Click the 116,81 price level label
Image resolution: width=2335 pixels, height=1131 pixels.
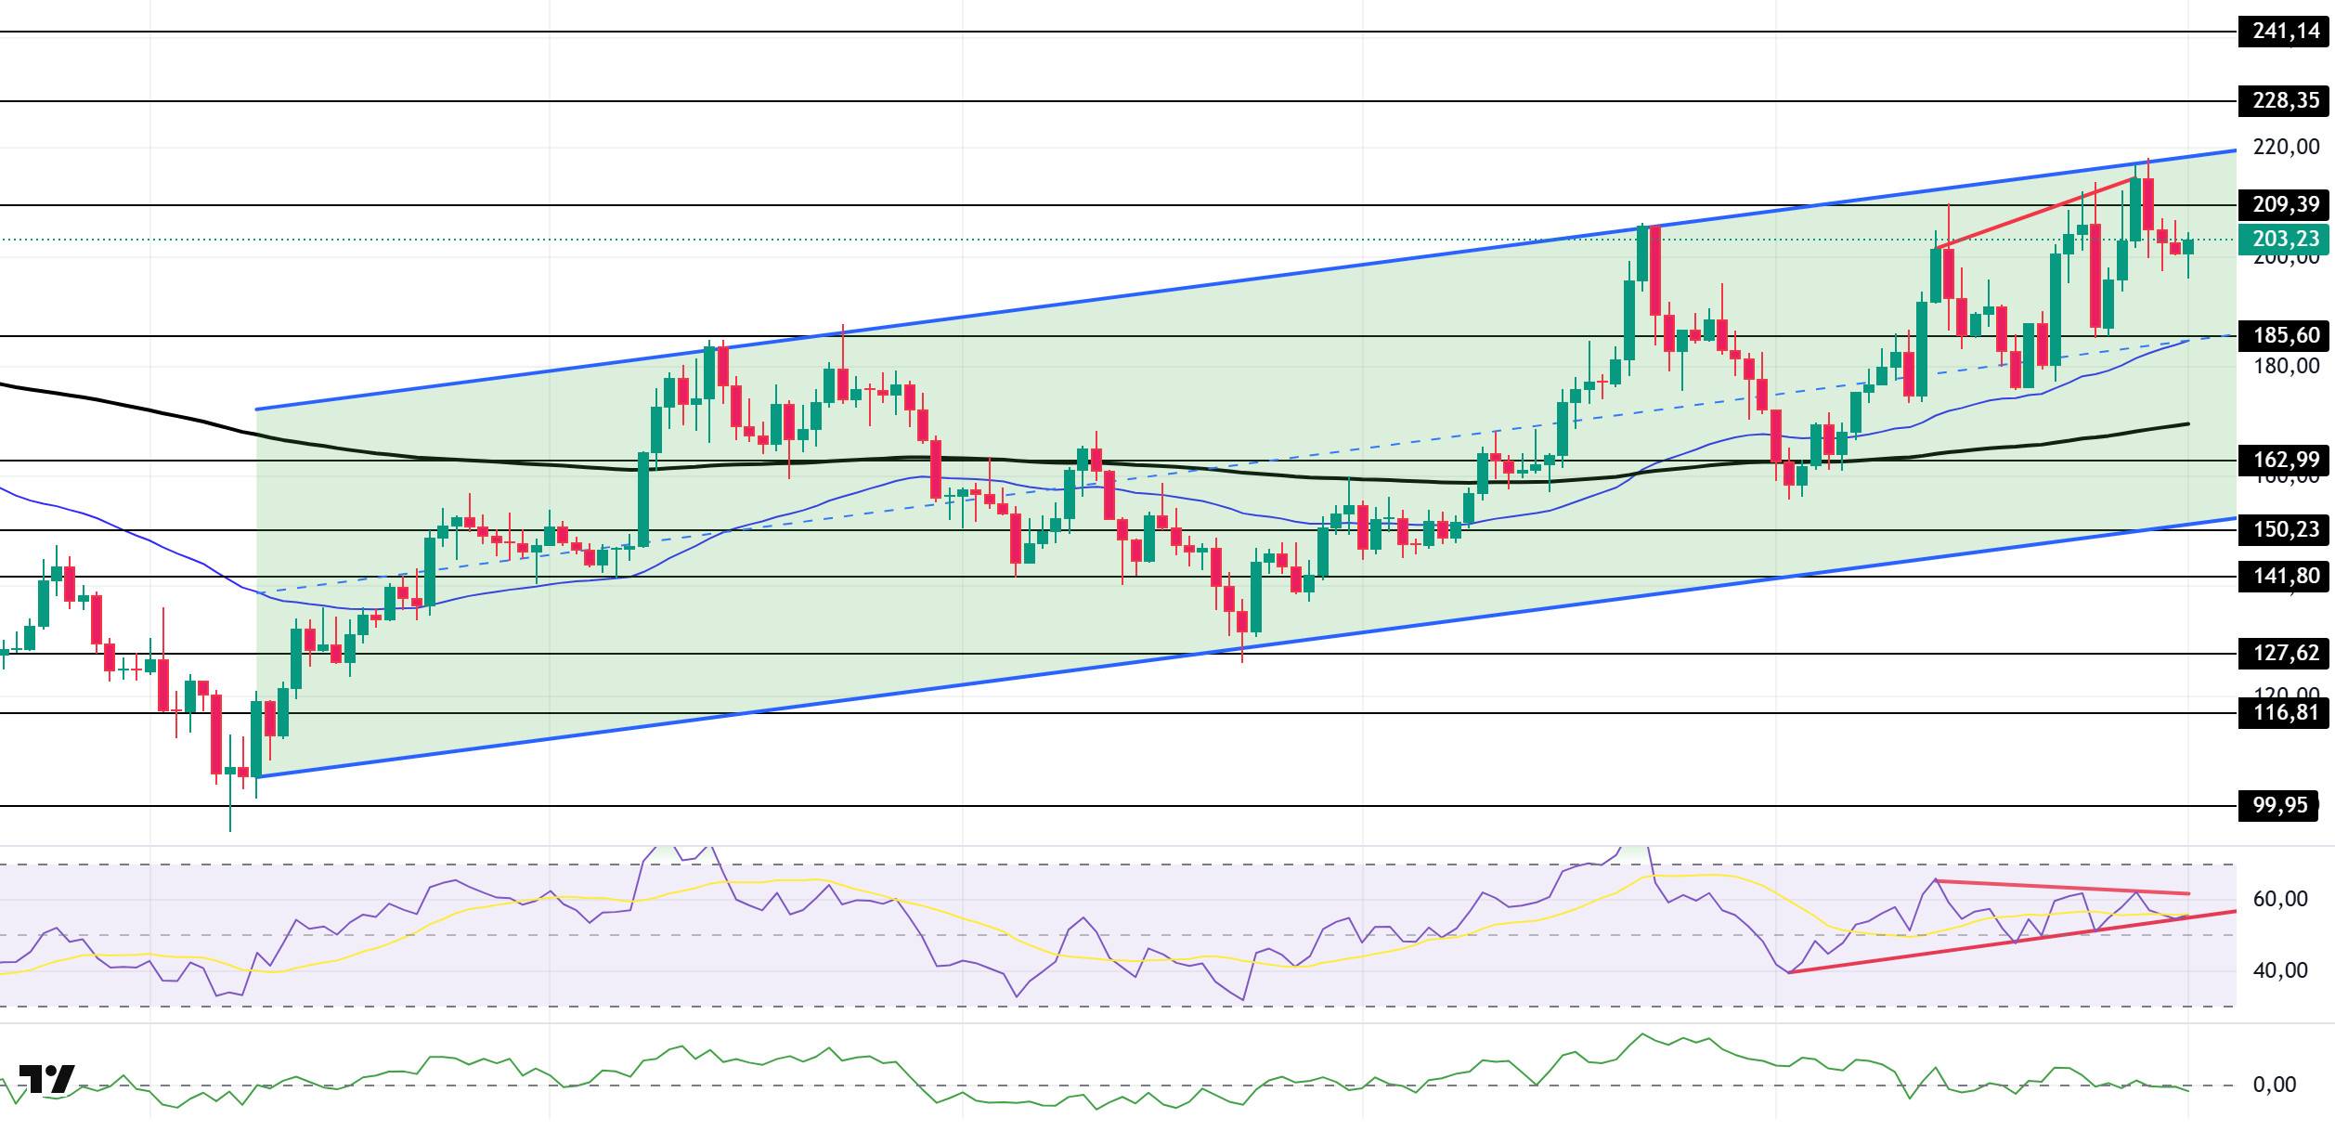pos(2285,712)
